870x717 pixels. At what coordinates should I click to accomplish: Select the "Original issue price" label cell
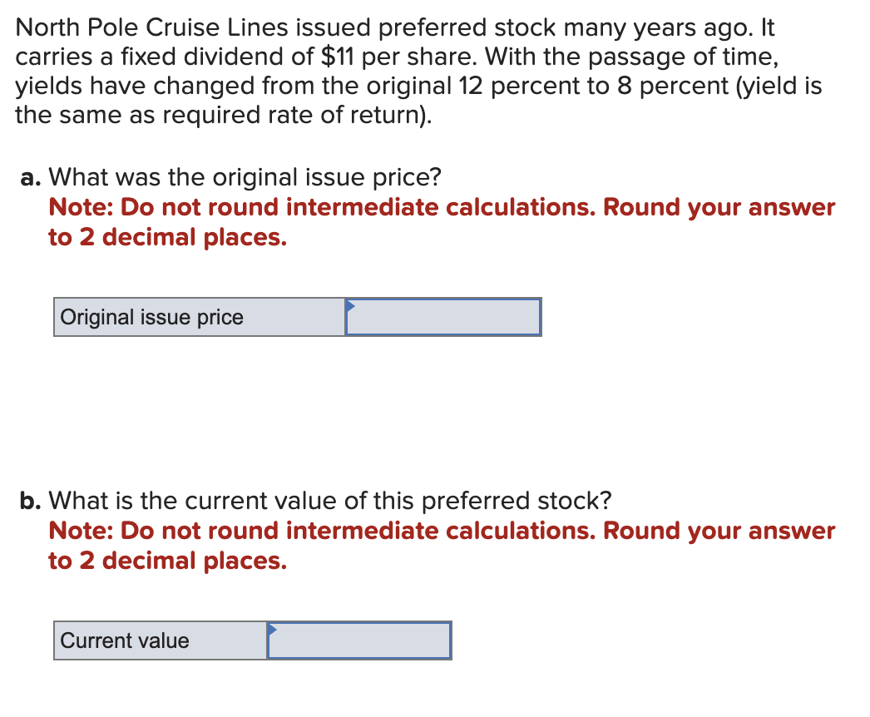(200, 317)
